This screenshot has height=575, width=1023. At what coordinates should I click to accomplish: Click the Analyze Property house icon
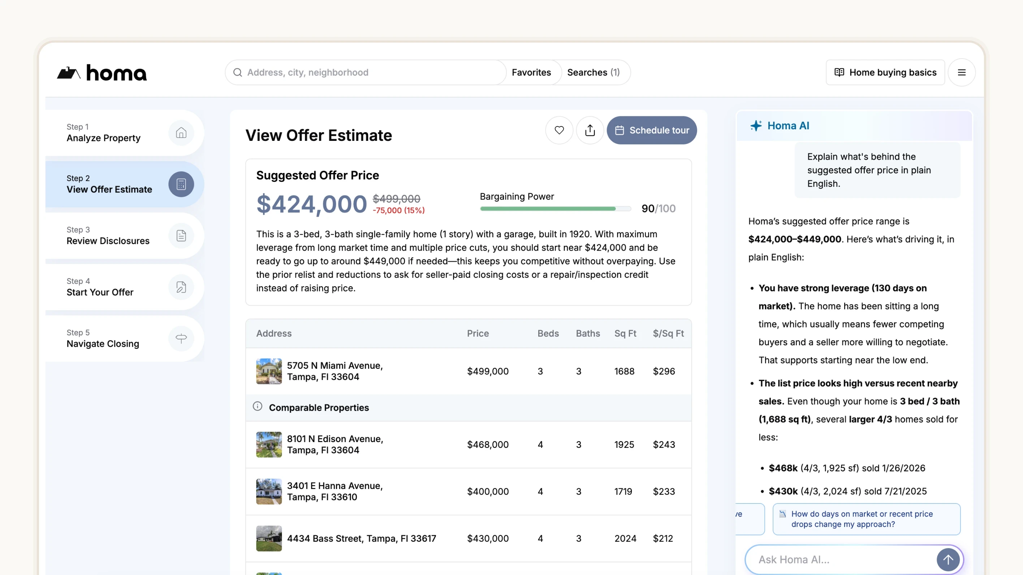click(x=181, y=133)
